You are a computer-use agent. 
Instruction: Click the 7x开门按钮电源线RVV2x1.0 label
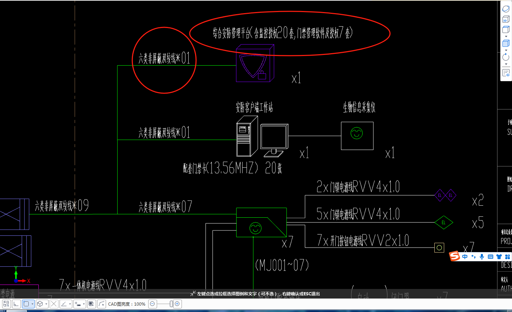click(x=363, y=240)
